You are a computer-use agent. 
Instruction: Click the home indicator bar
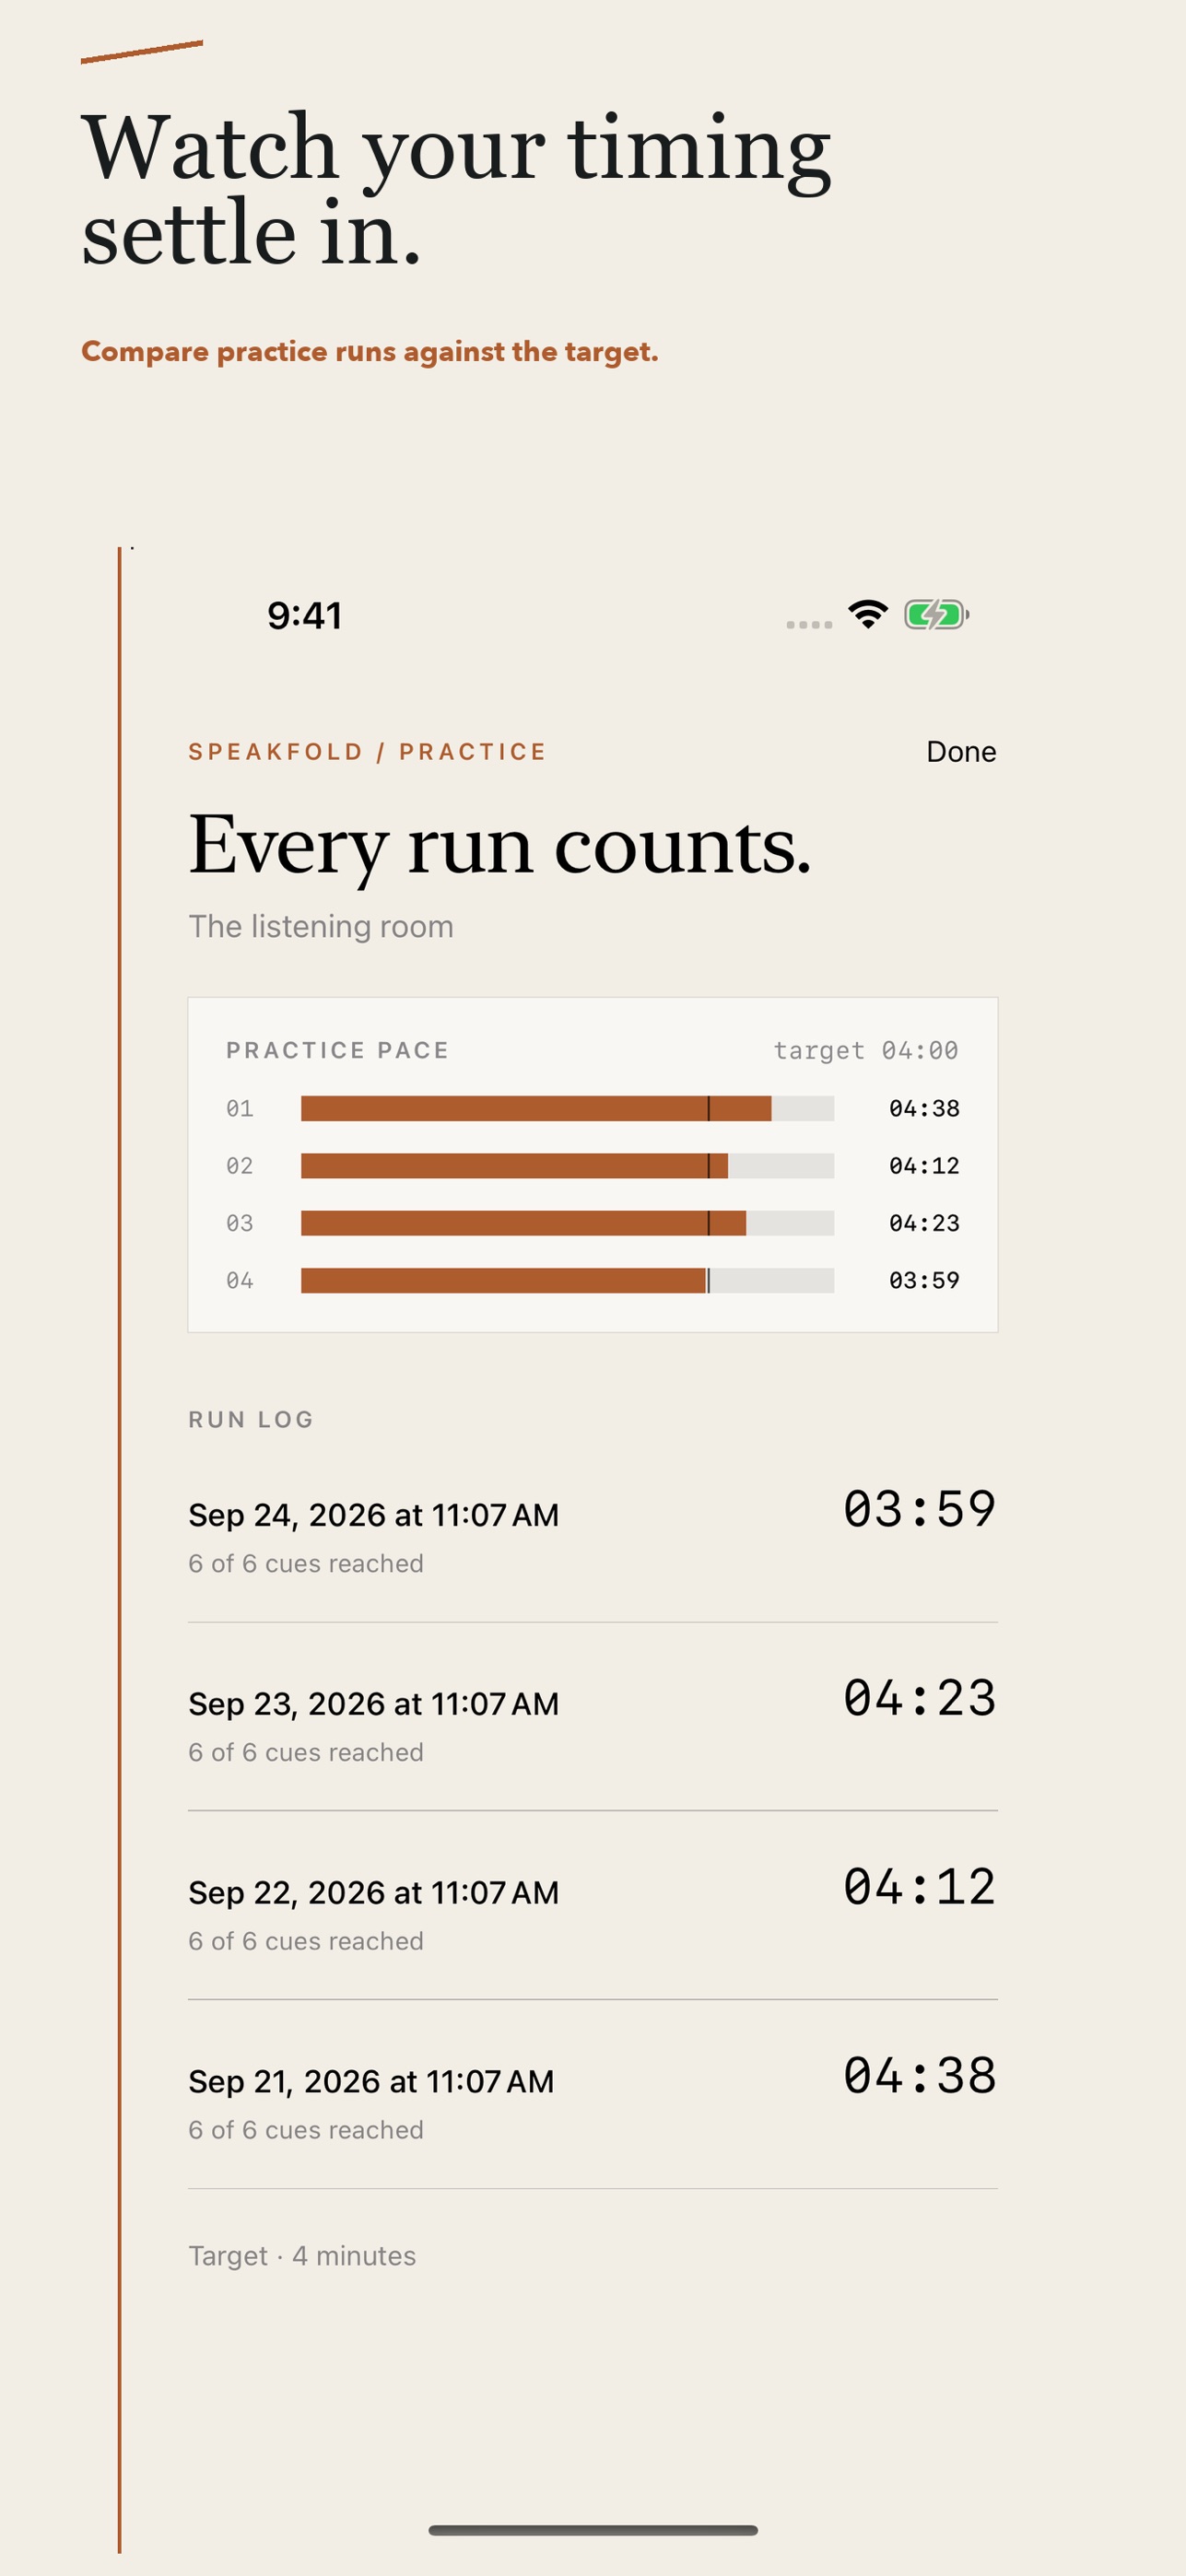pyautogui.click(x=592, y=2530)
